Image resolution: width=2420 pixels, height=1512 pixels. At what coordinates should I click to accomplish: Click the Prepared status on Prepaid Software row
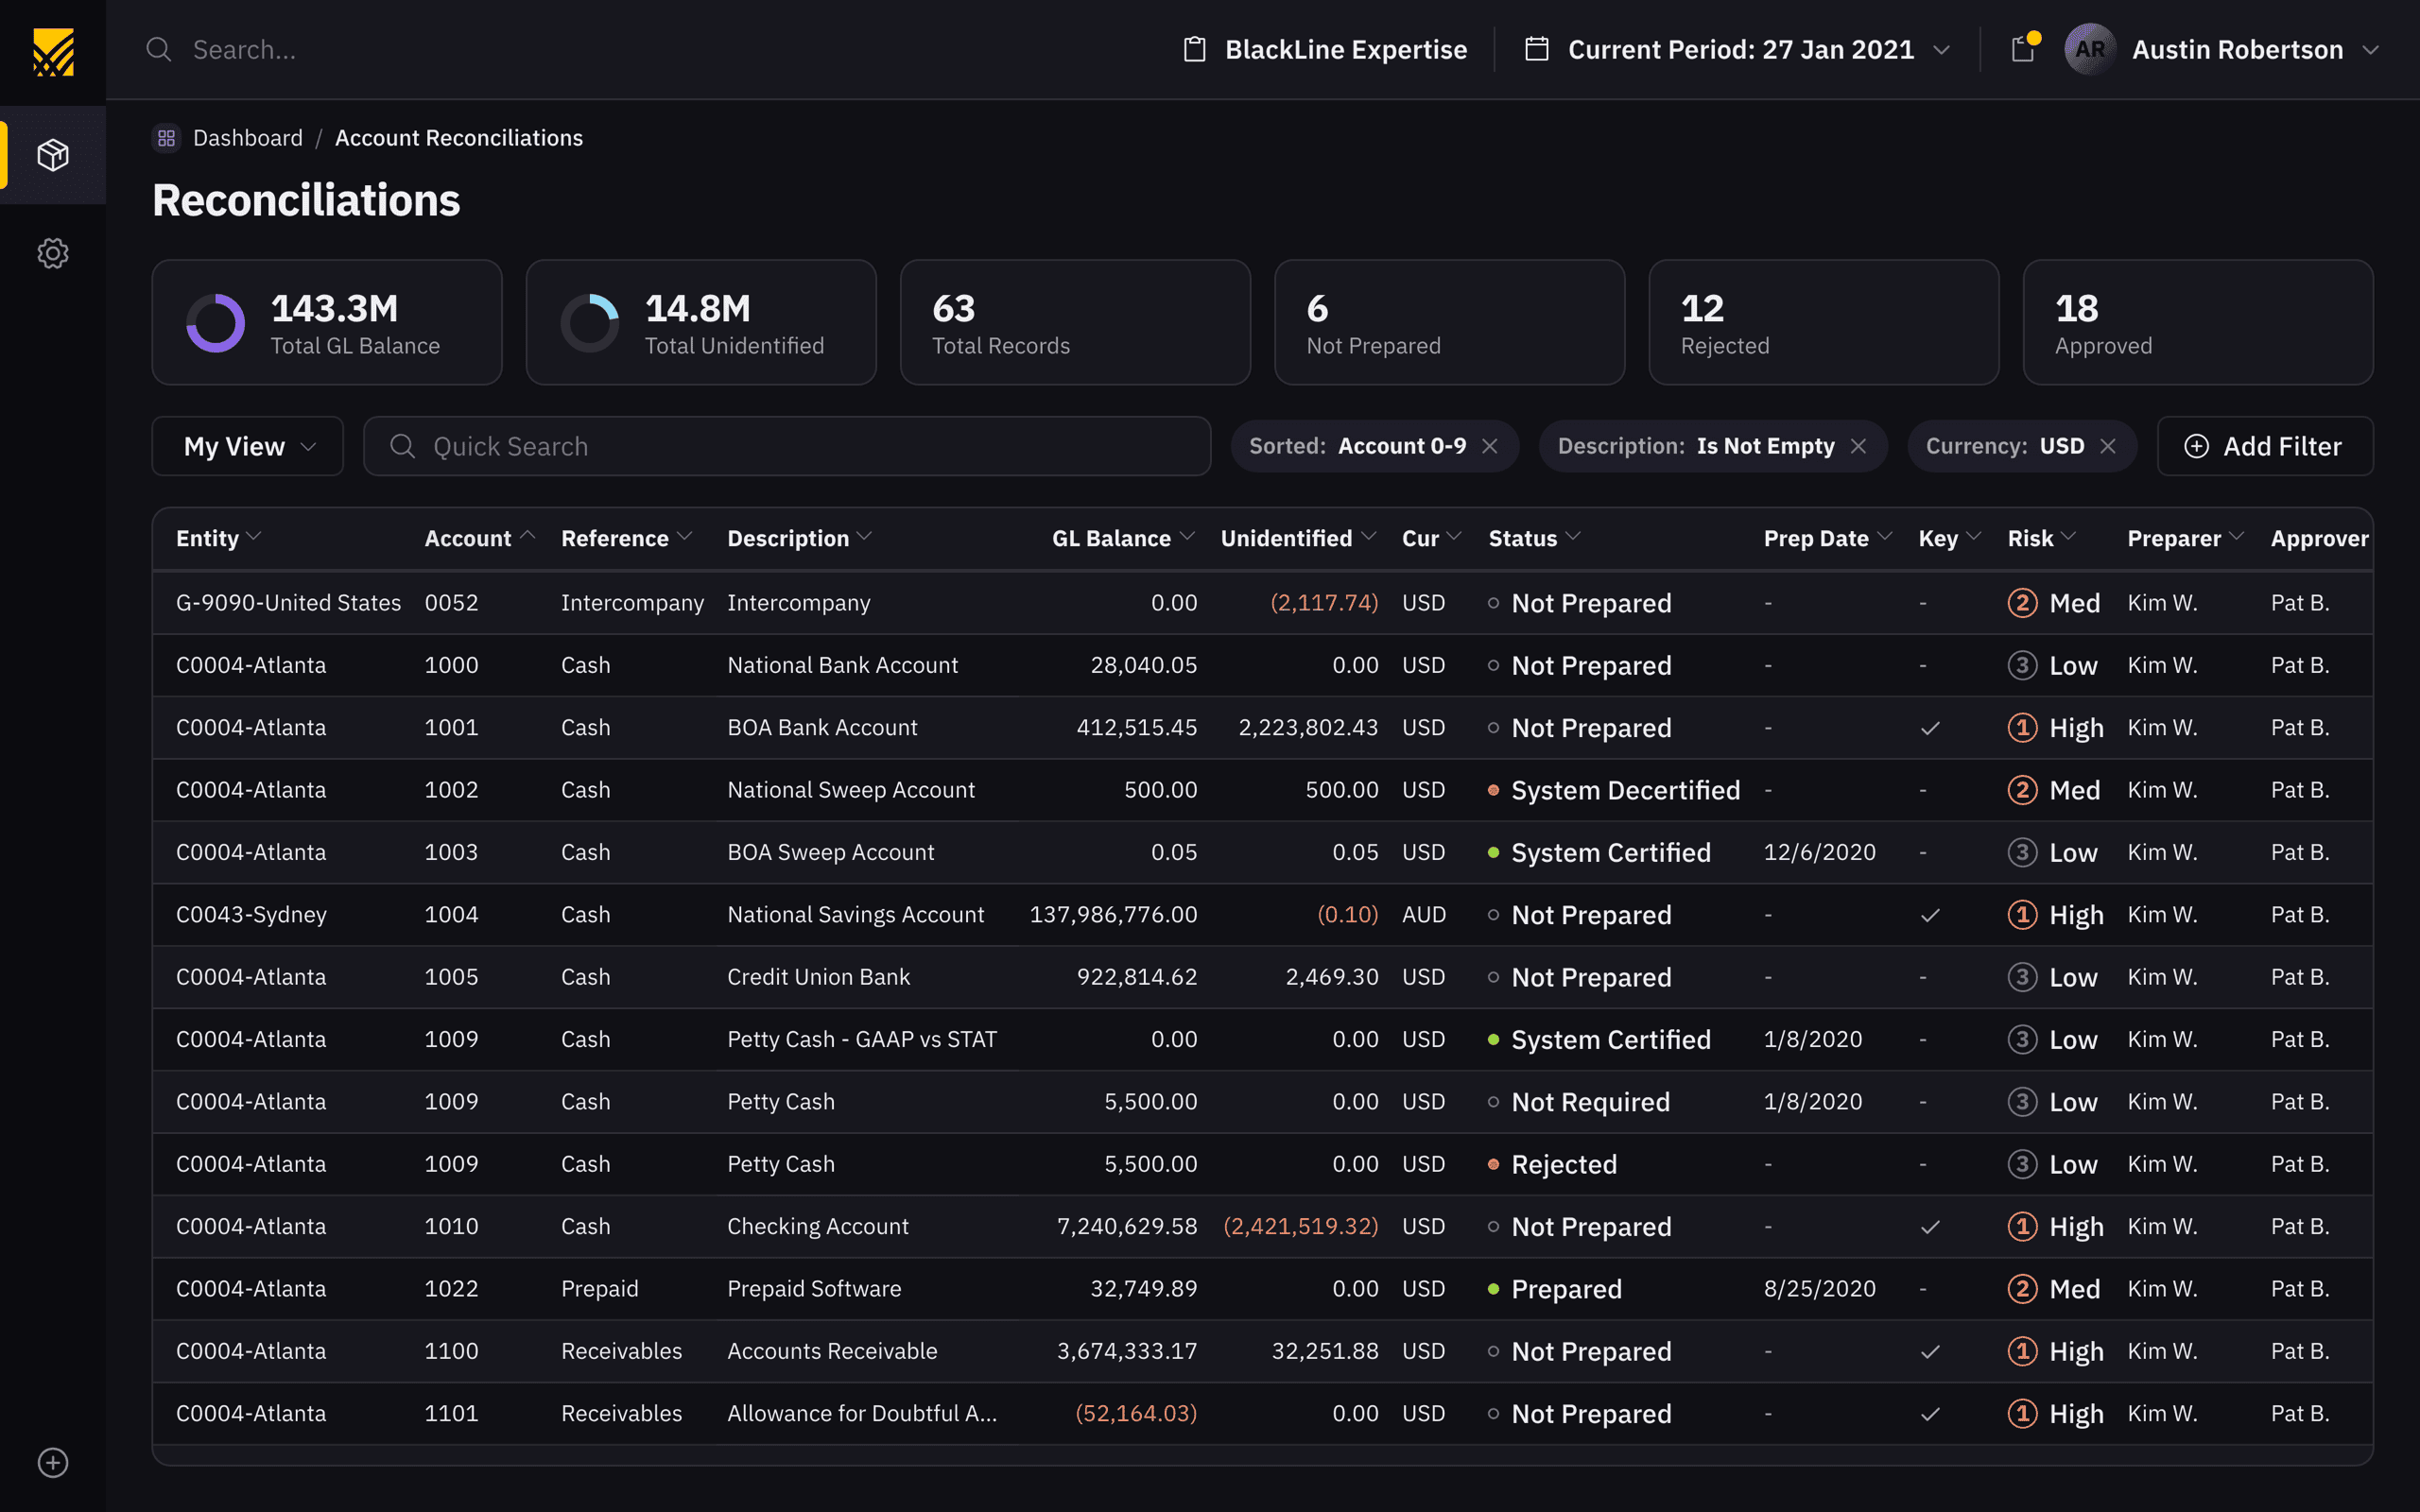[x=1566, y=1289]
